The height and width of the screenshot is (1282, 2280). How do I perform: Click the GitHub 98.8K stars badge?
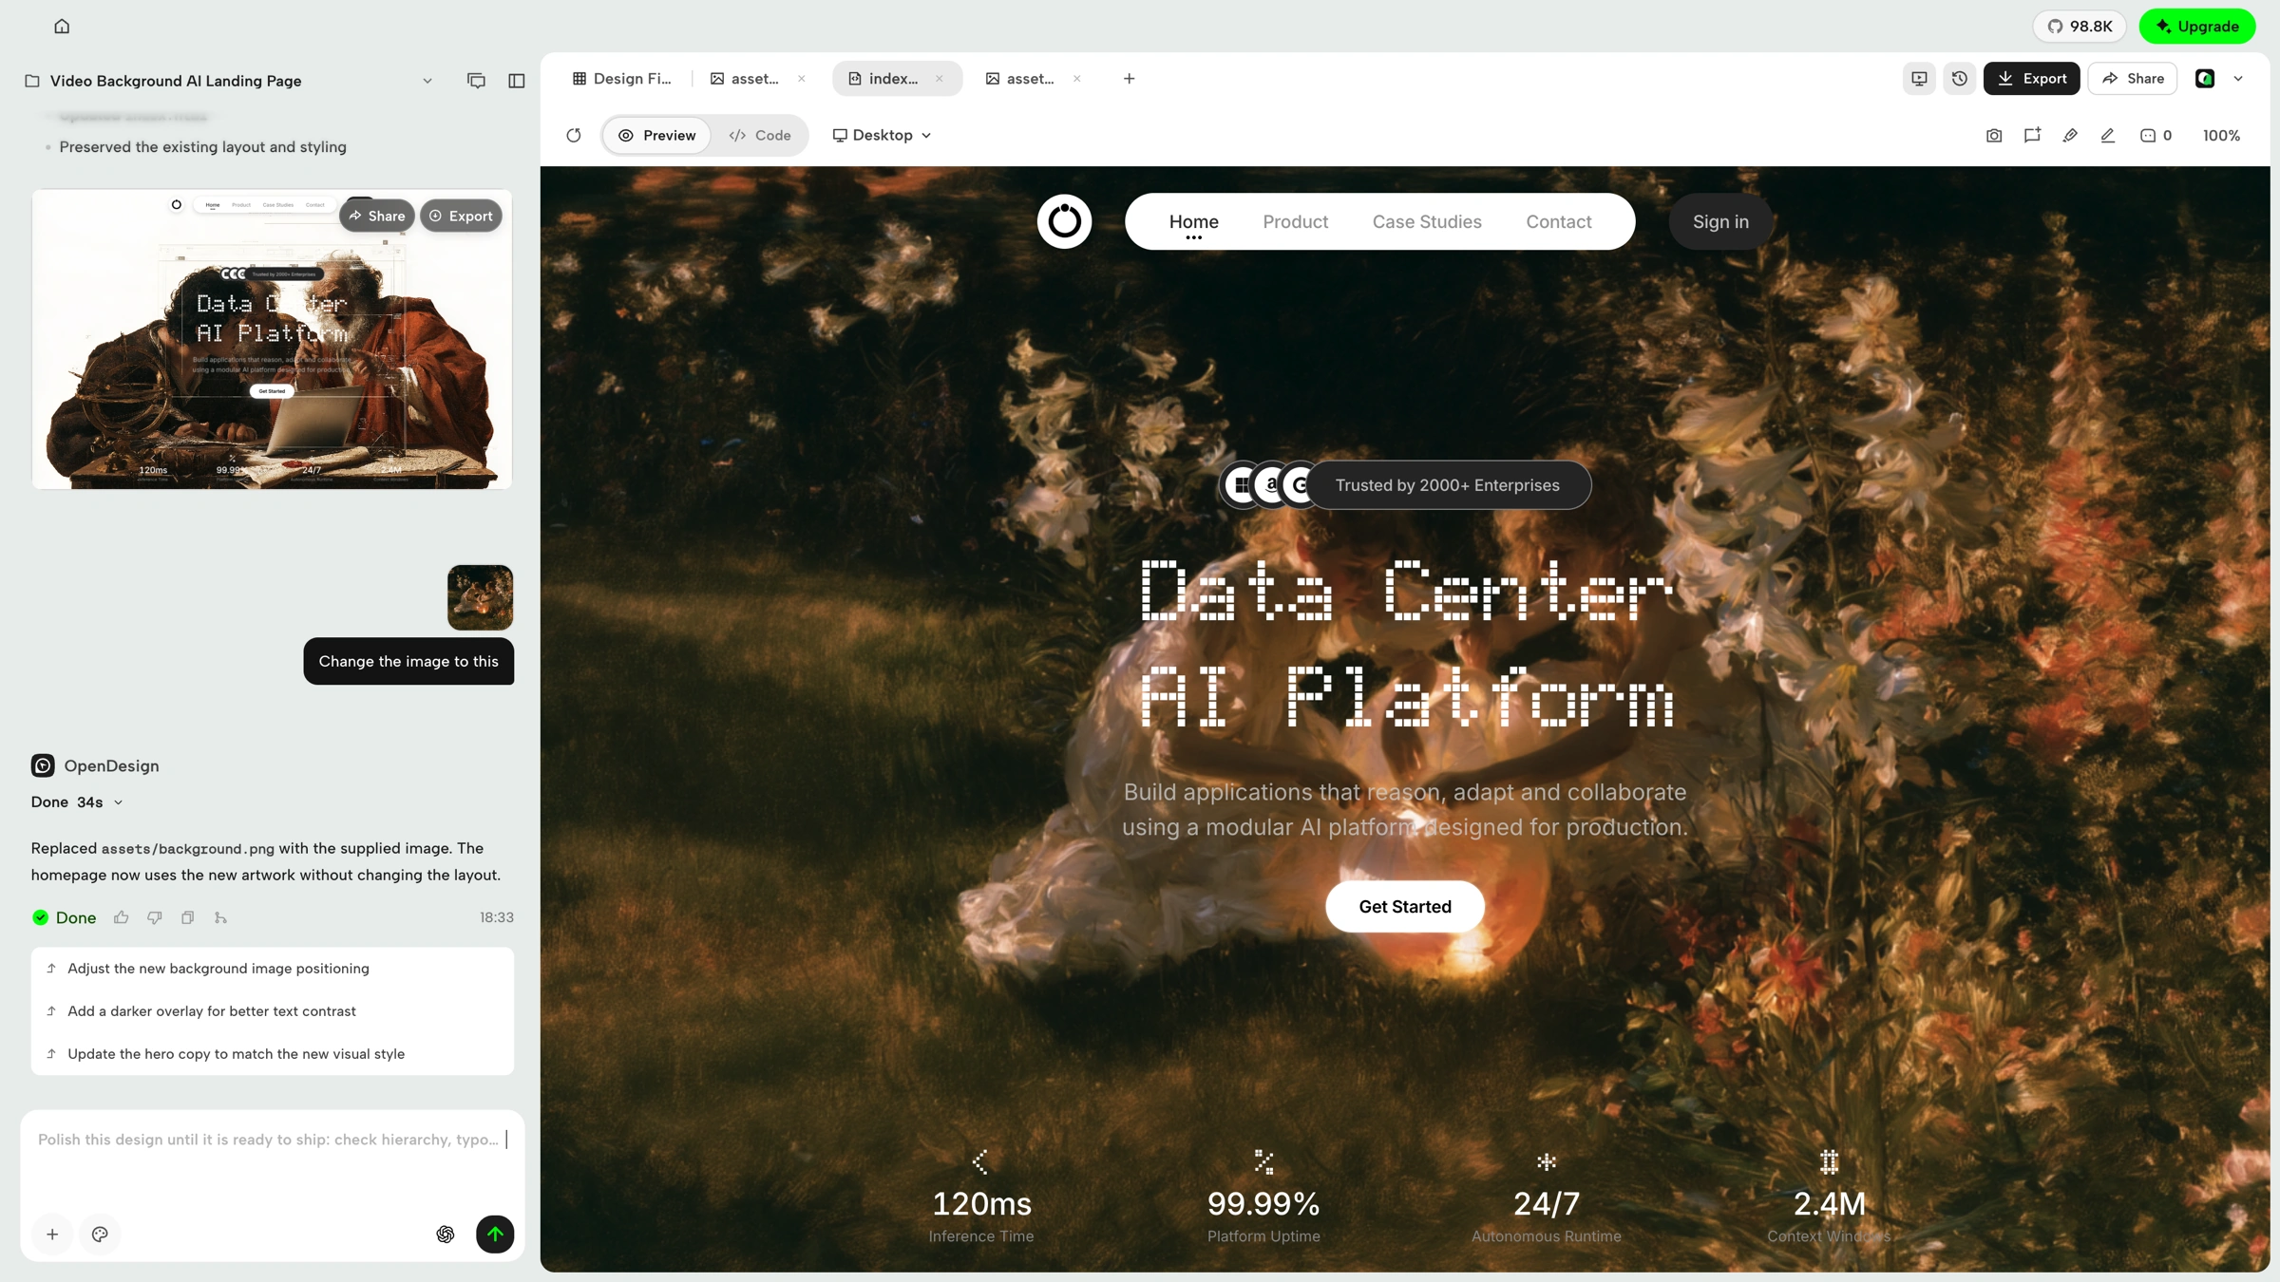coord(2079,27)
